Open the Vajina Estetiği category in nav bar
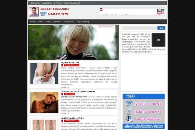The height and width of the screenshot is (130, 195). tap(83, 22)
